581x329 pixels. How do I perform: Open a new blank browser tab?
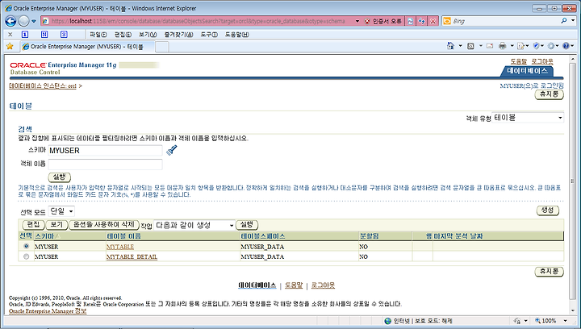[x=162, y=47]
